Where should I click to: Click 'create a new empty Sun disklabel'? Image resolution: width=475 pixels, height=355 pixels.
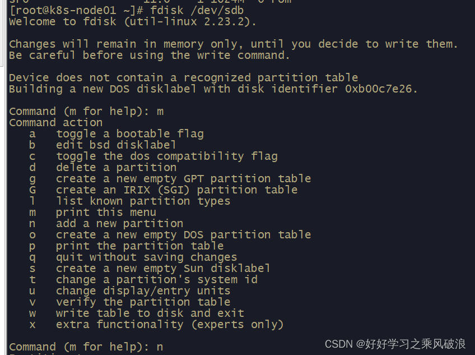tap(150, 269)
